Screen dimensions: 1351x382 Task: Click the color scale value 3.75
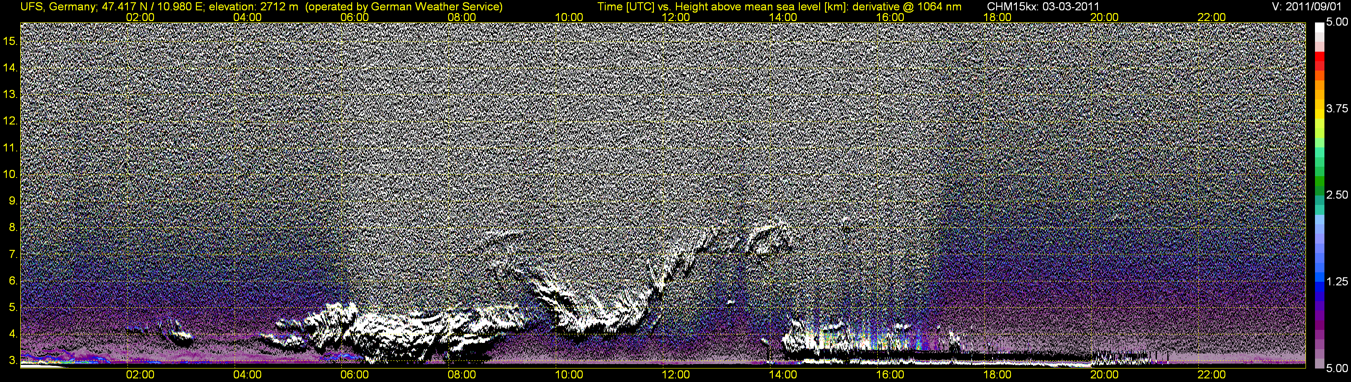(1337, 108)
